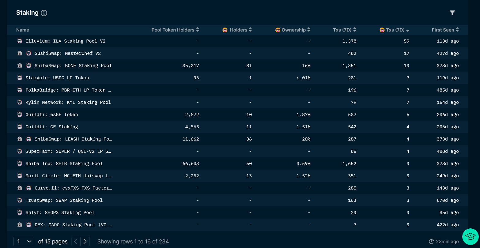
Task: Click the smart-money emoji in Ownership header
Action: coord(278,30)
